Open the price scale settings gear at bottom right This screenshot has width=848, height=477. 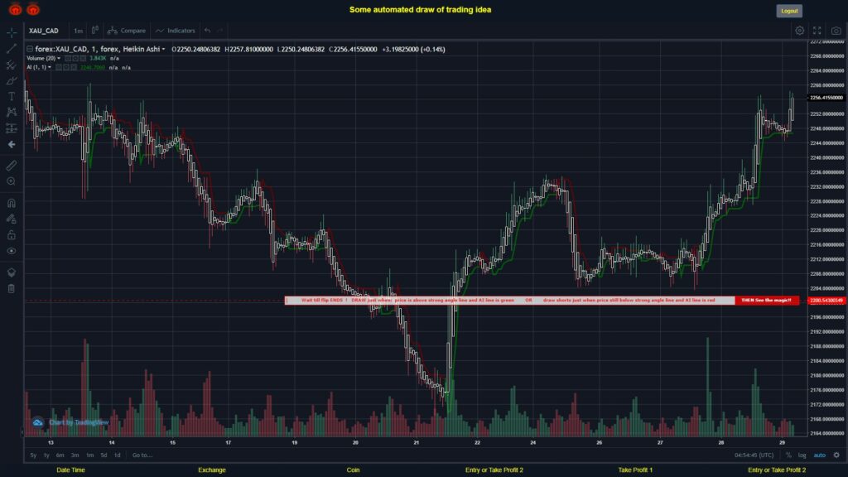pos(836,455)
